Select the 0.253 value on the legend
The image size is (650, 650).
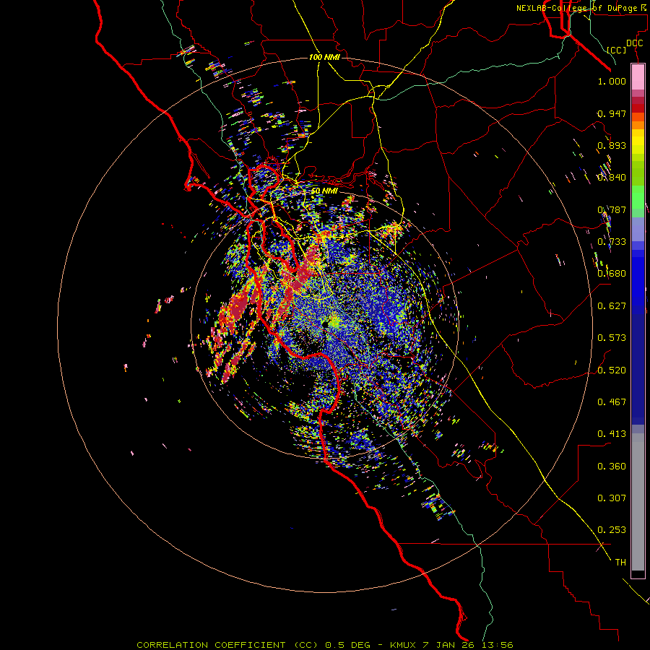click(612, 530)
